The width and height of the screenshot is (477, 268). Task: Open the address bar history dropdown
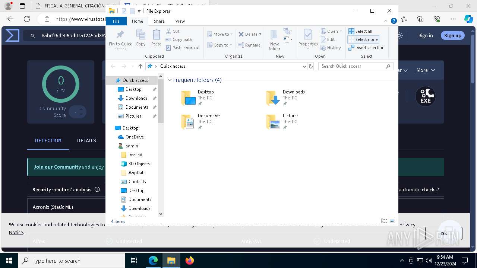[304, 66]
